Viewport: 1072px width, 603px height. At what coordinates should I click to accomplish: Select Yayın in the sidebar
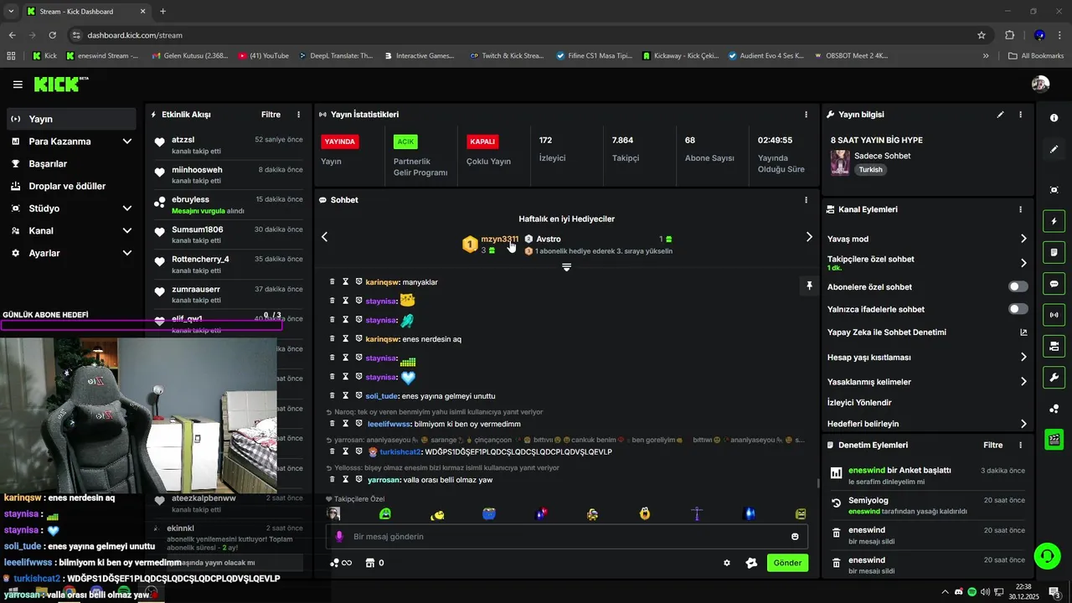coord(71,119)
